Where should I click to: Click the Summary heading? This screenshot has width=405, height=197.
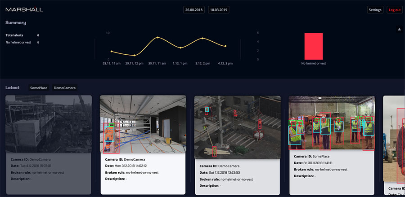point(16,22)
